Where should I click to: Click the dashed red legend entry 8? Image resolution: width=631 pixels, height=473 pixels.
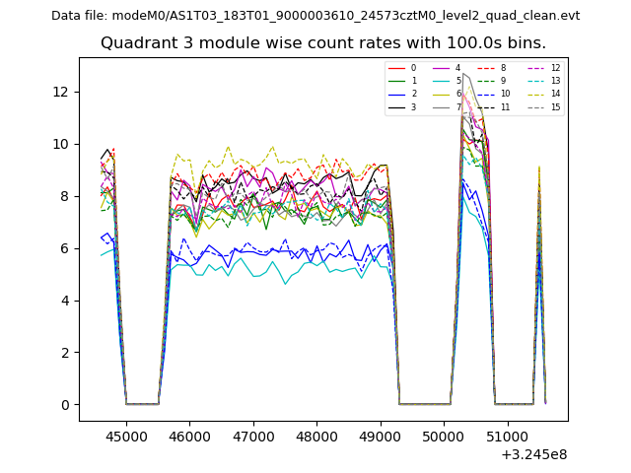[493, 68]
